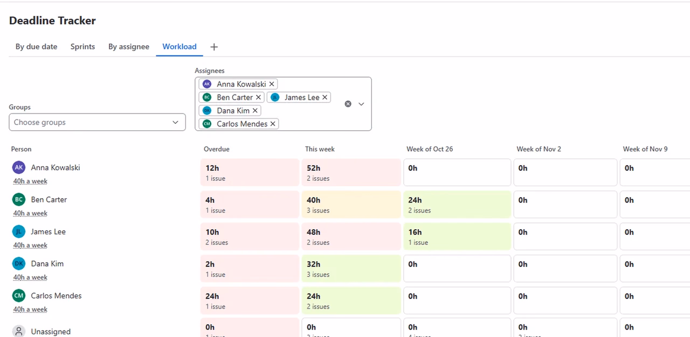Screen dimensions: 690x337
Task: Click the Anna Kowalski name in person list
Action: [56, 167]
